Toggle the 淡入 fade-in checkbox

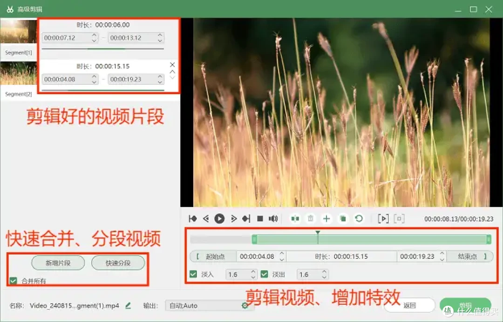coord(193,274)
